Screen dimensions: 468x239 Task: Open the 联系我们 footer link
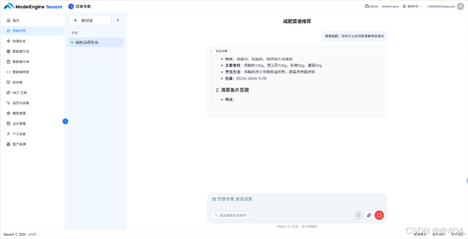439,235
